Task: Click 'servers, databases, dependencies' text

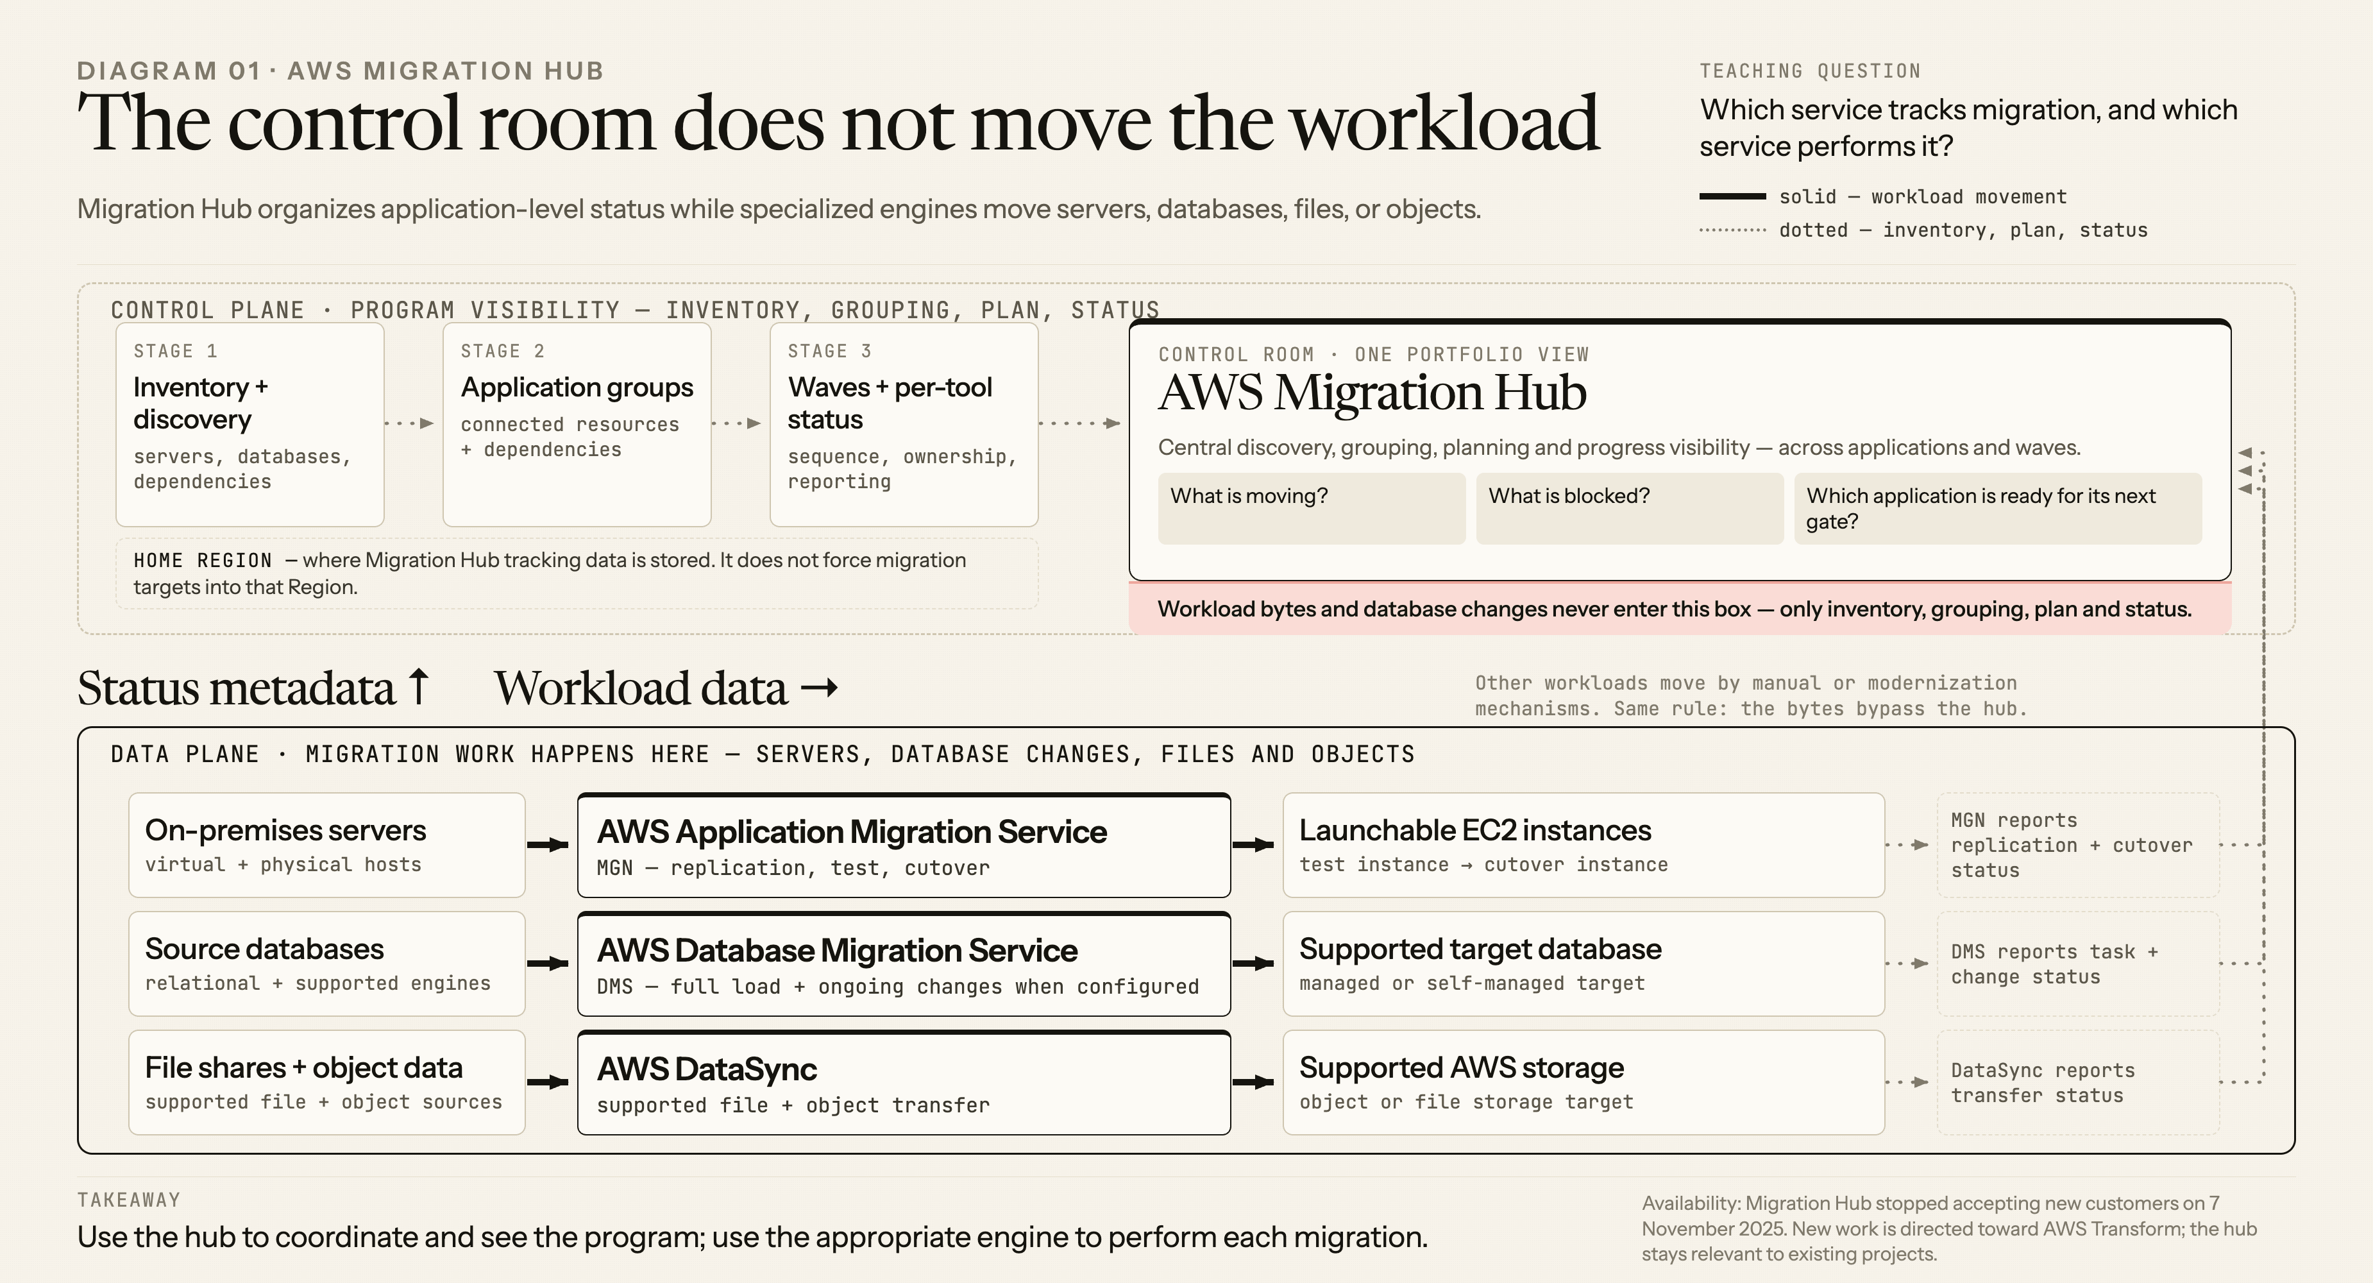Action: (x=242, y=469)
